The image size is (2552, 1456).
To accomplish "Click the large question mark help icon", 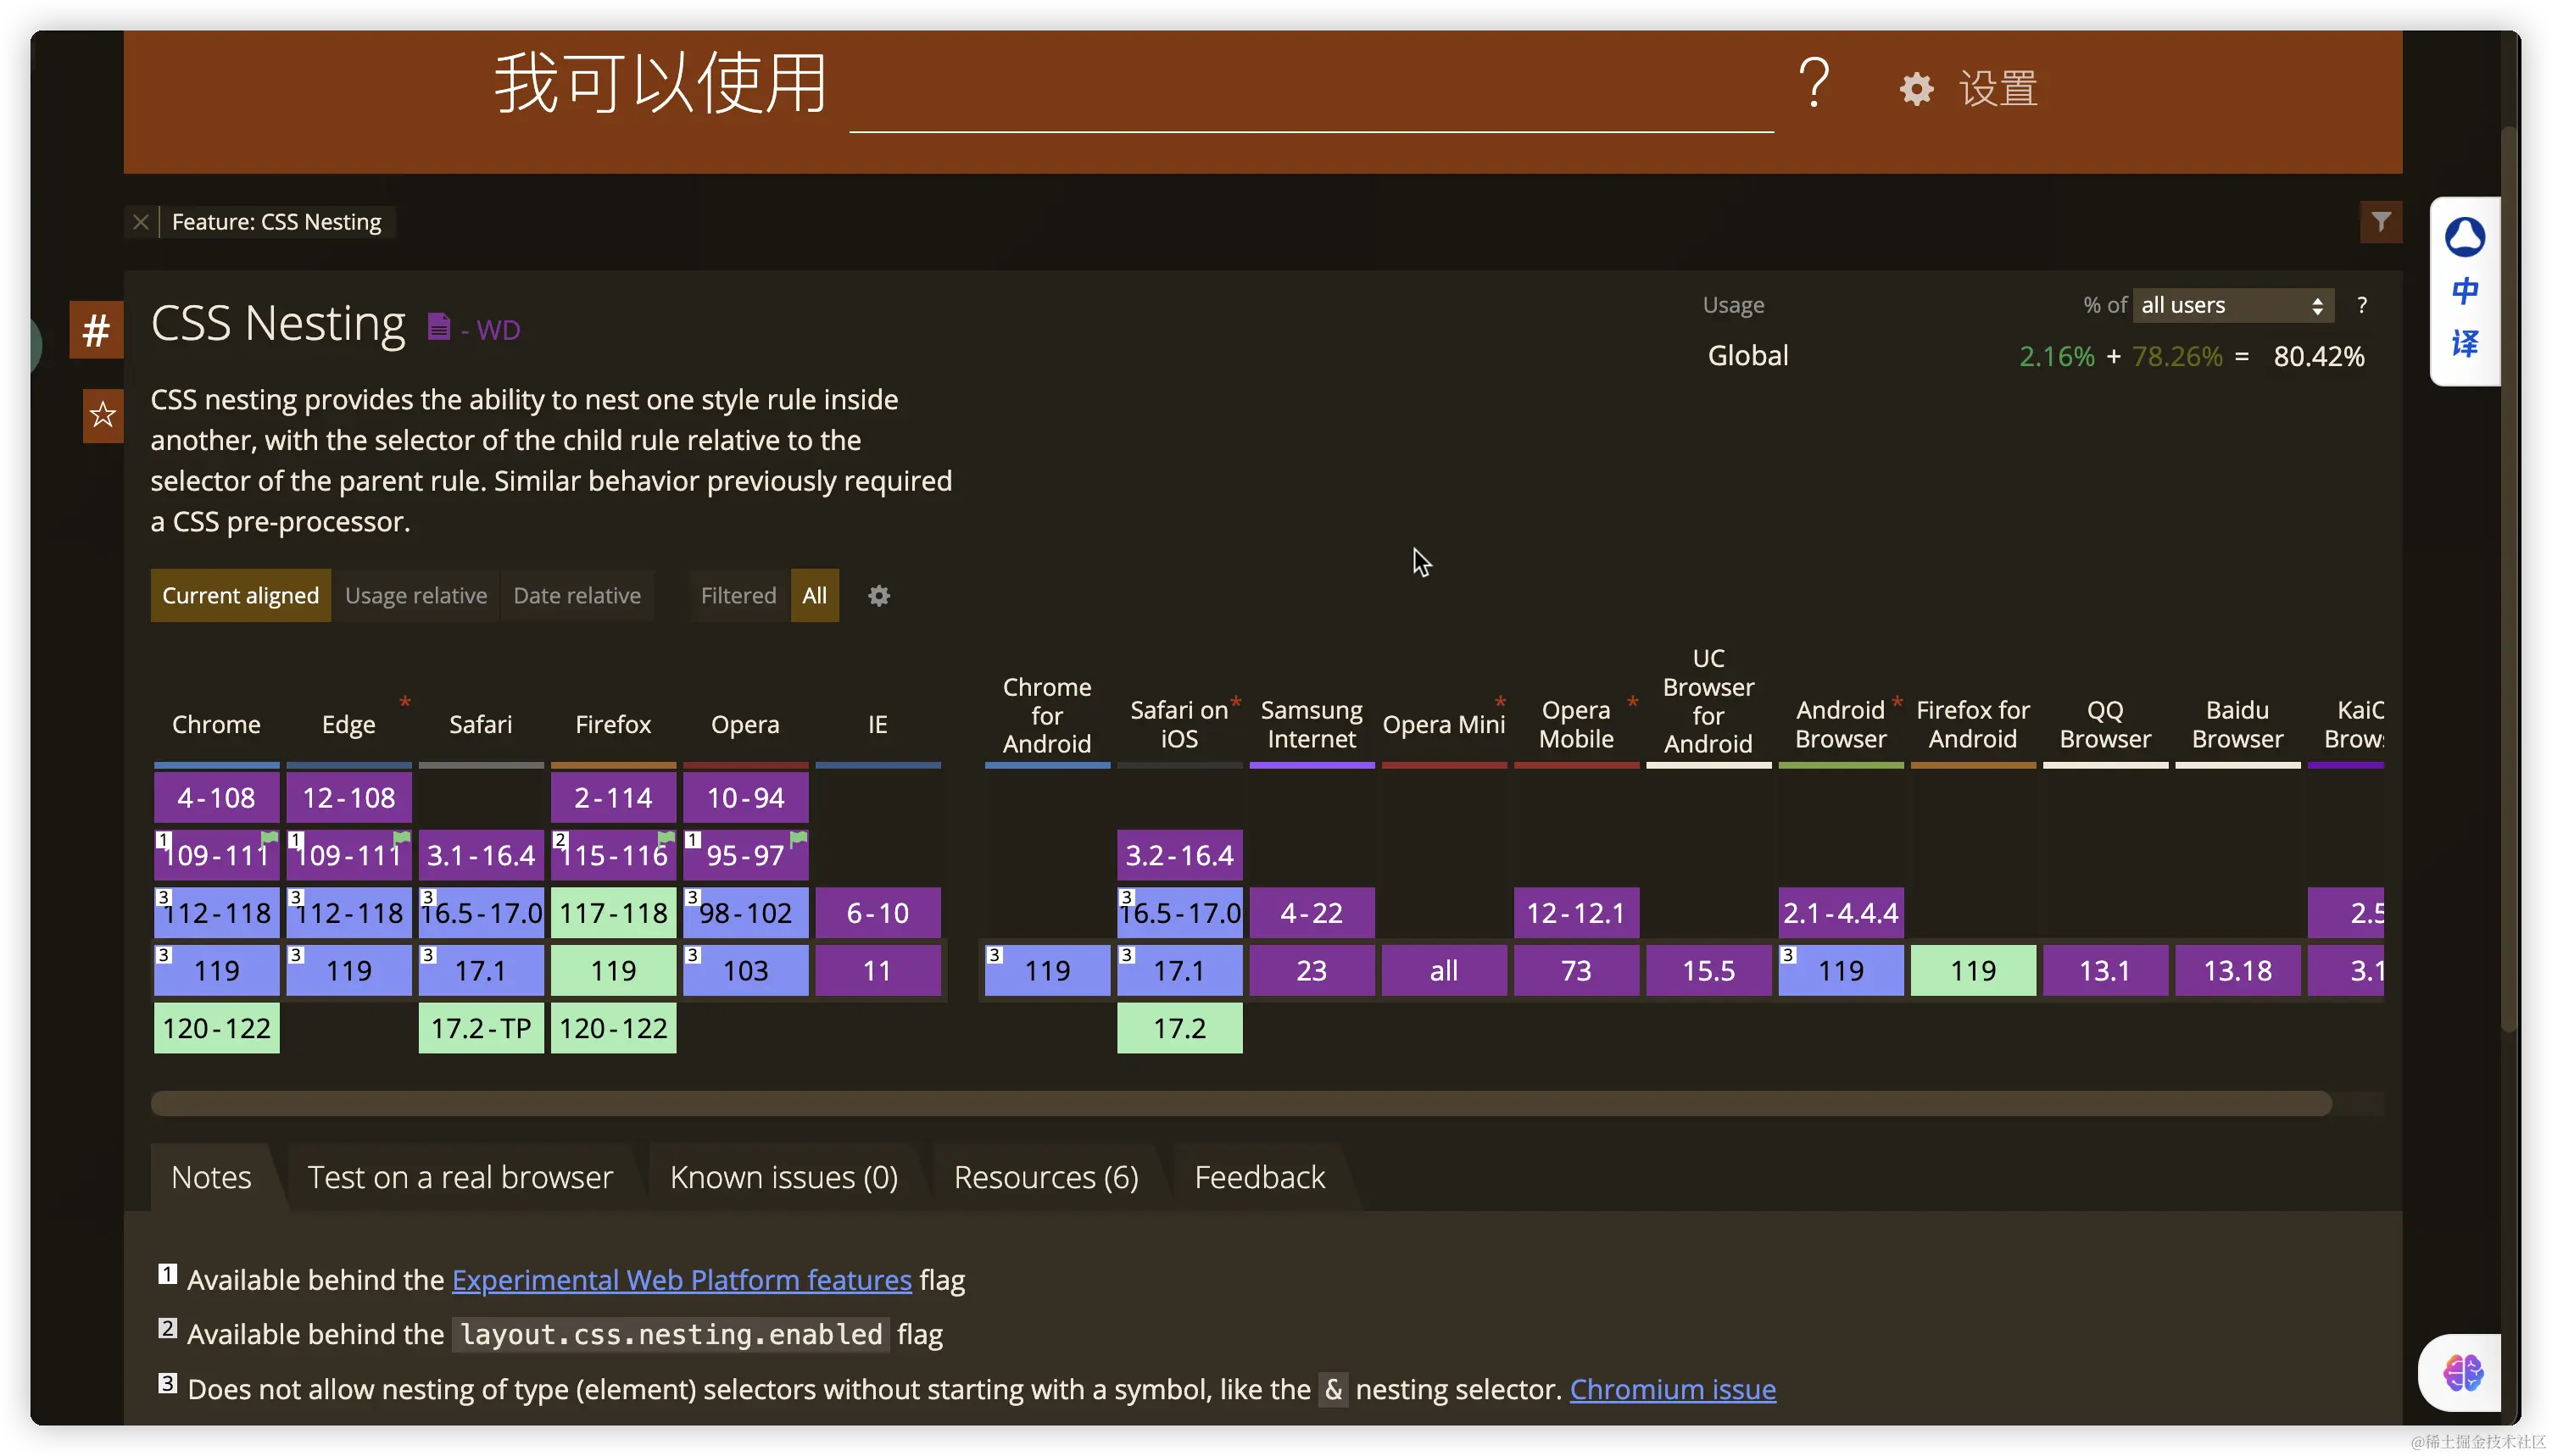I will tap(1813, 83).
